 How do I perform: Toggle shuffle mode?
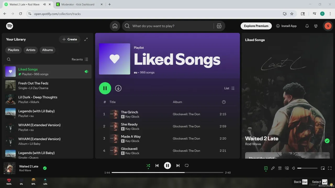[148, 166]
